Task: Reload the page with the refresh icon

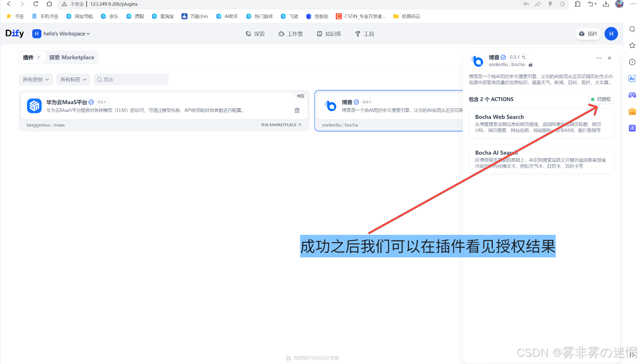Action: point(36,4)
